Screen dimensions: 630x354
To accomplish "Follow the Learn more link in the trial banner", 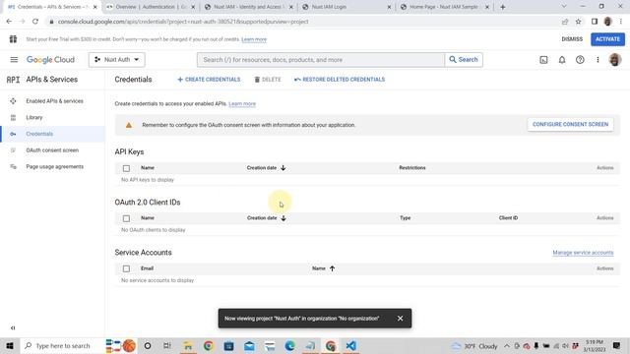I will (254, 39).
